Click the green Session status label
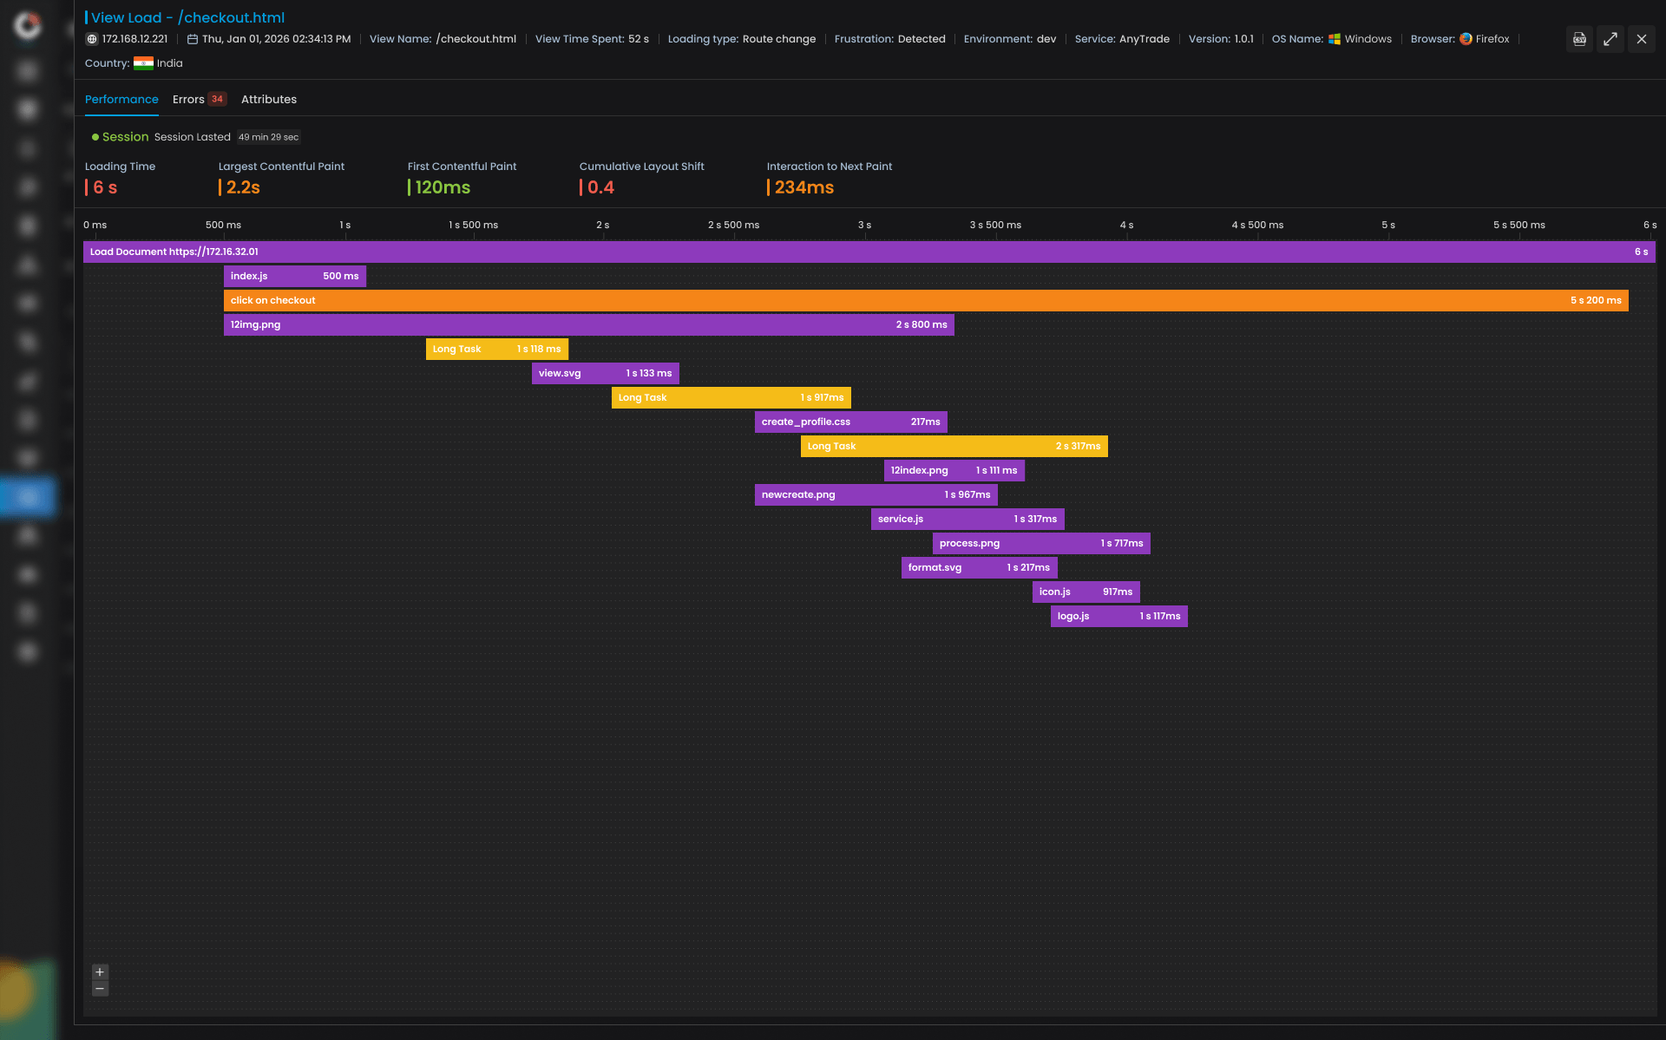 (x=125, y=136)
